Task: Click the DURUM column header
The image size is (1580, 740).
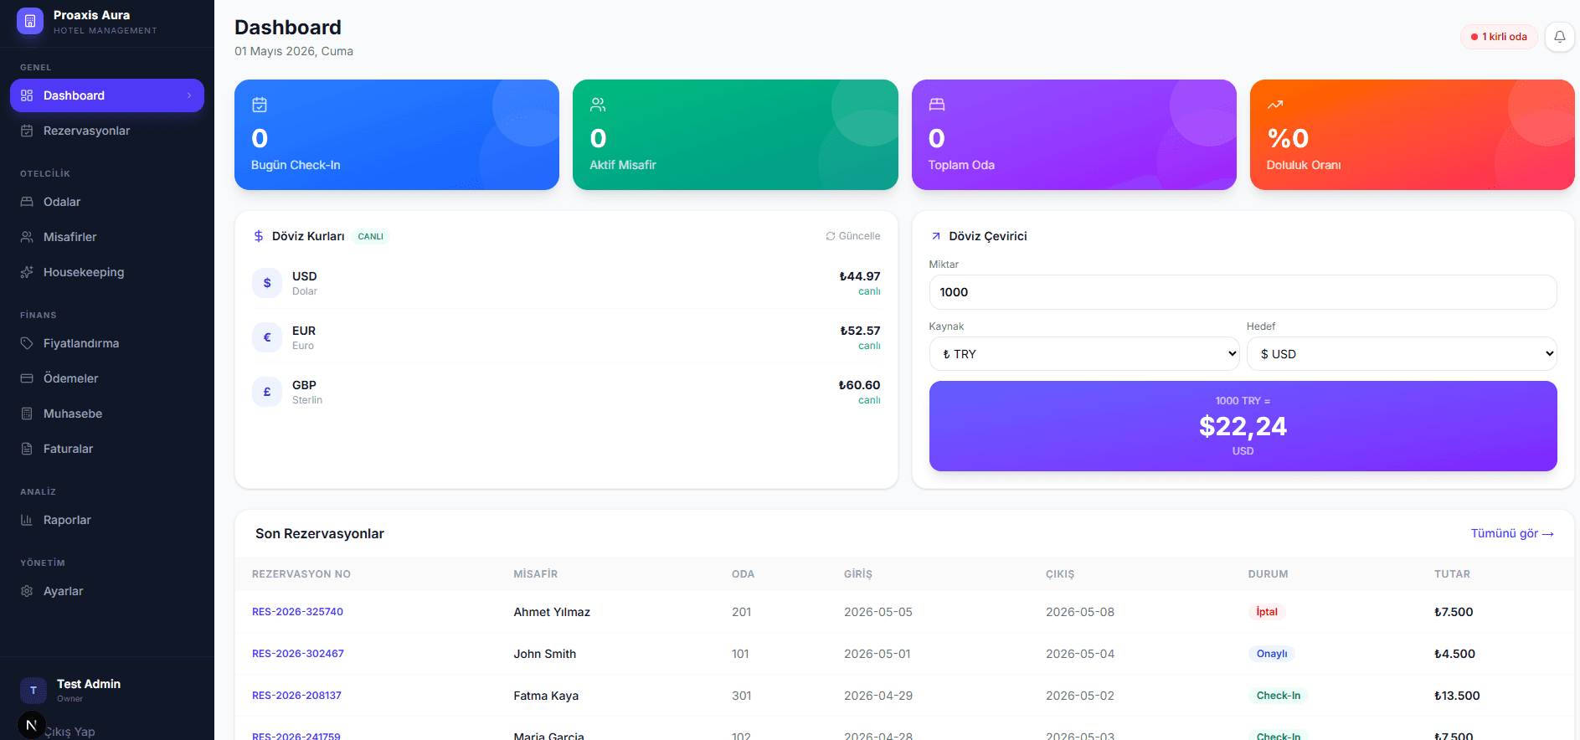Action: coord(1268,574)
